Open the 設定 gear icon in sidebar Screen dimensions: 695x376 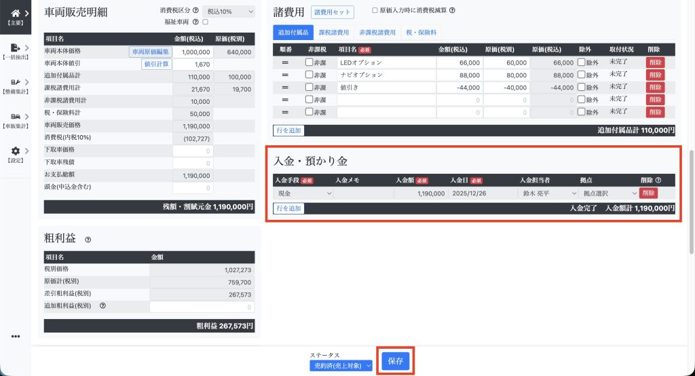coord(15,151)
